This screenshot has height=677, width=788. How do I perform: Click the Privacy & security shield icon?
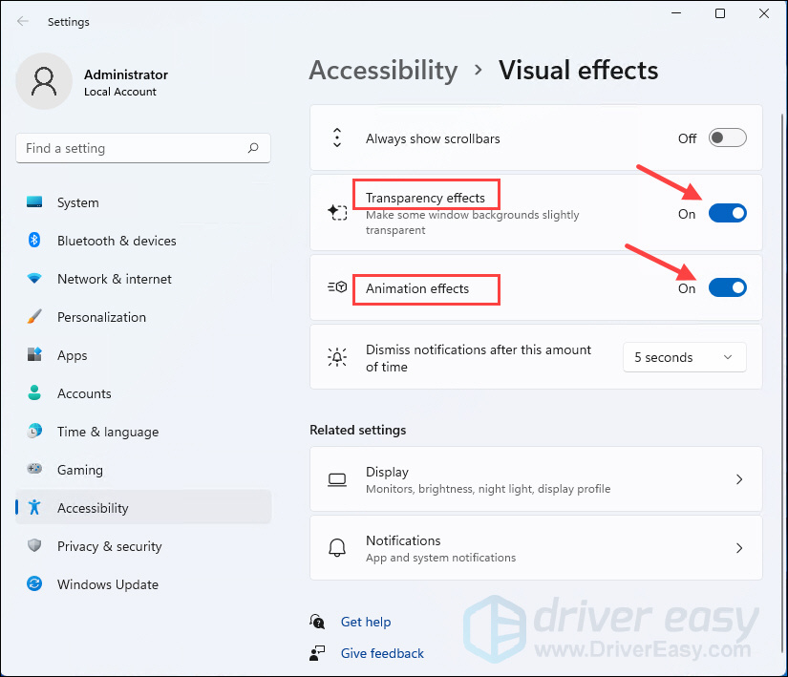point(34,545)
